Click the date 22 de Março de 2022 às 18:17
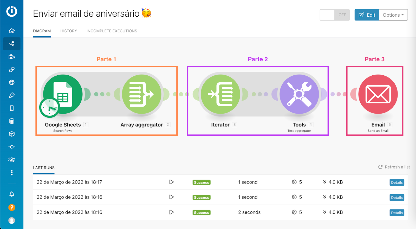Screen dimensions: 416x229 coord(69,182)
